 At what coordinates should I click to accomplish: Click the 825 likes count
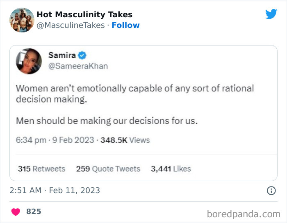tap(34, 212)
